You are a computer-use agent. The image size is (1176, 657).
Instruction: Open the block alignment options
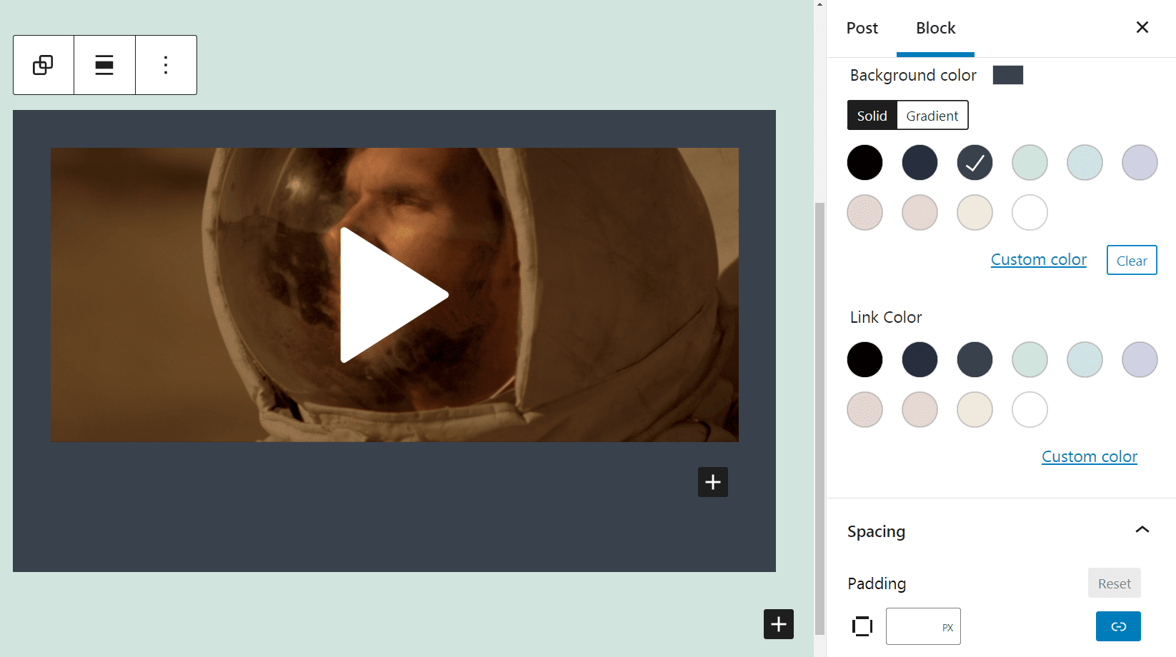pyautogui.click(x=104, y=64)
